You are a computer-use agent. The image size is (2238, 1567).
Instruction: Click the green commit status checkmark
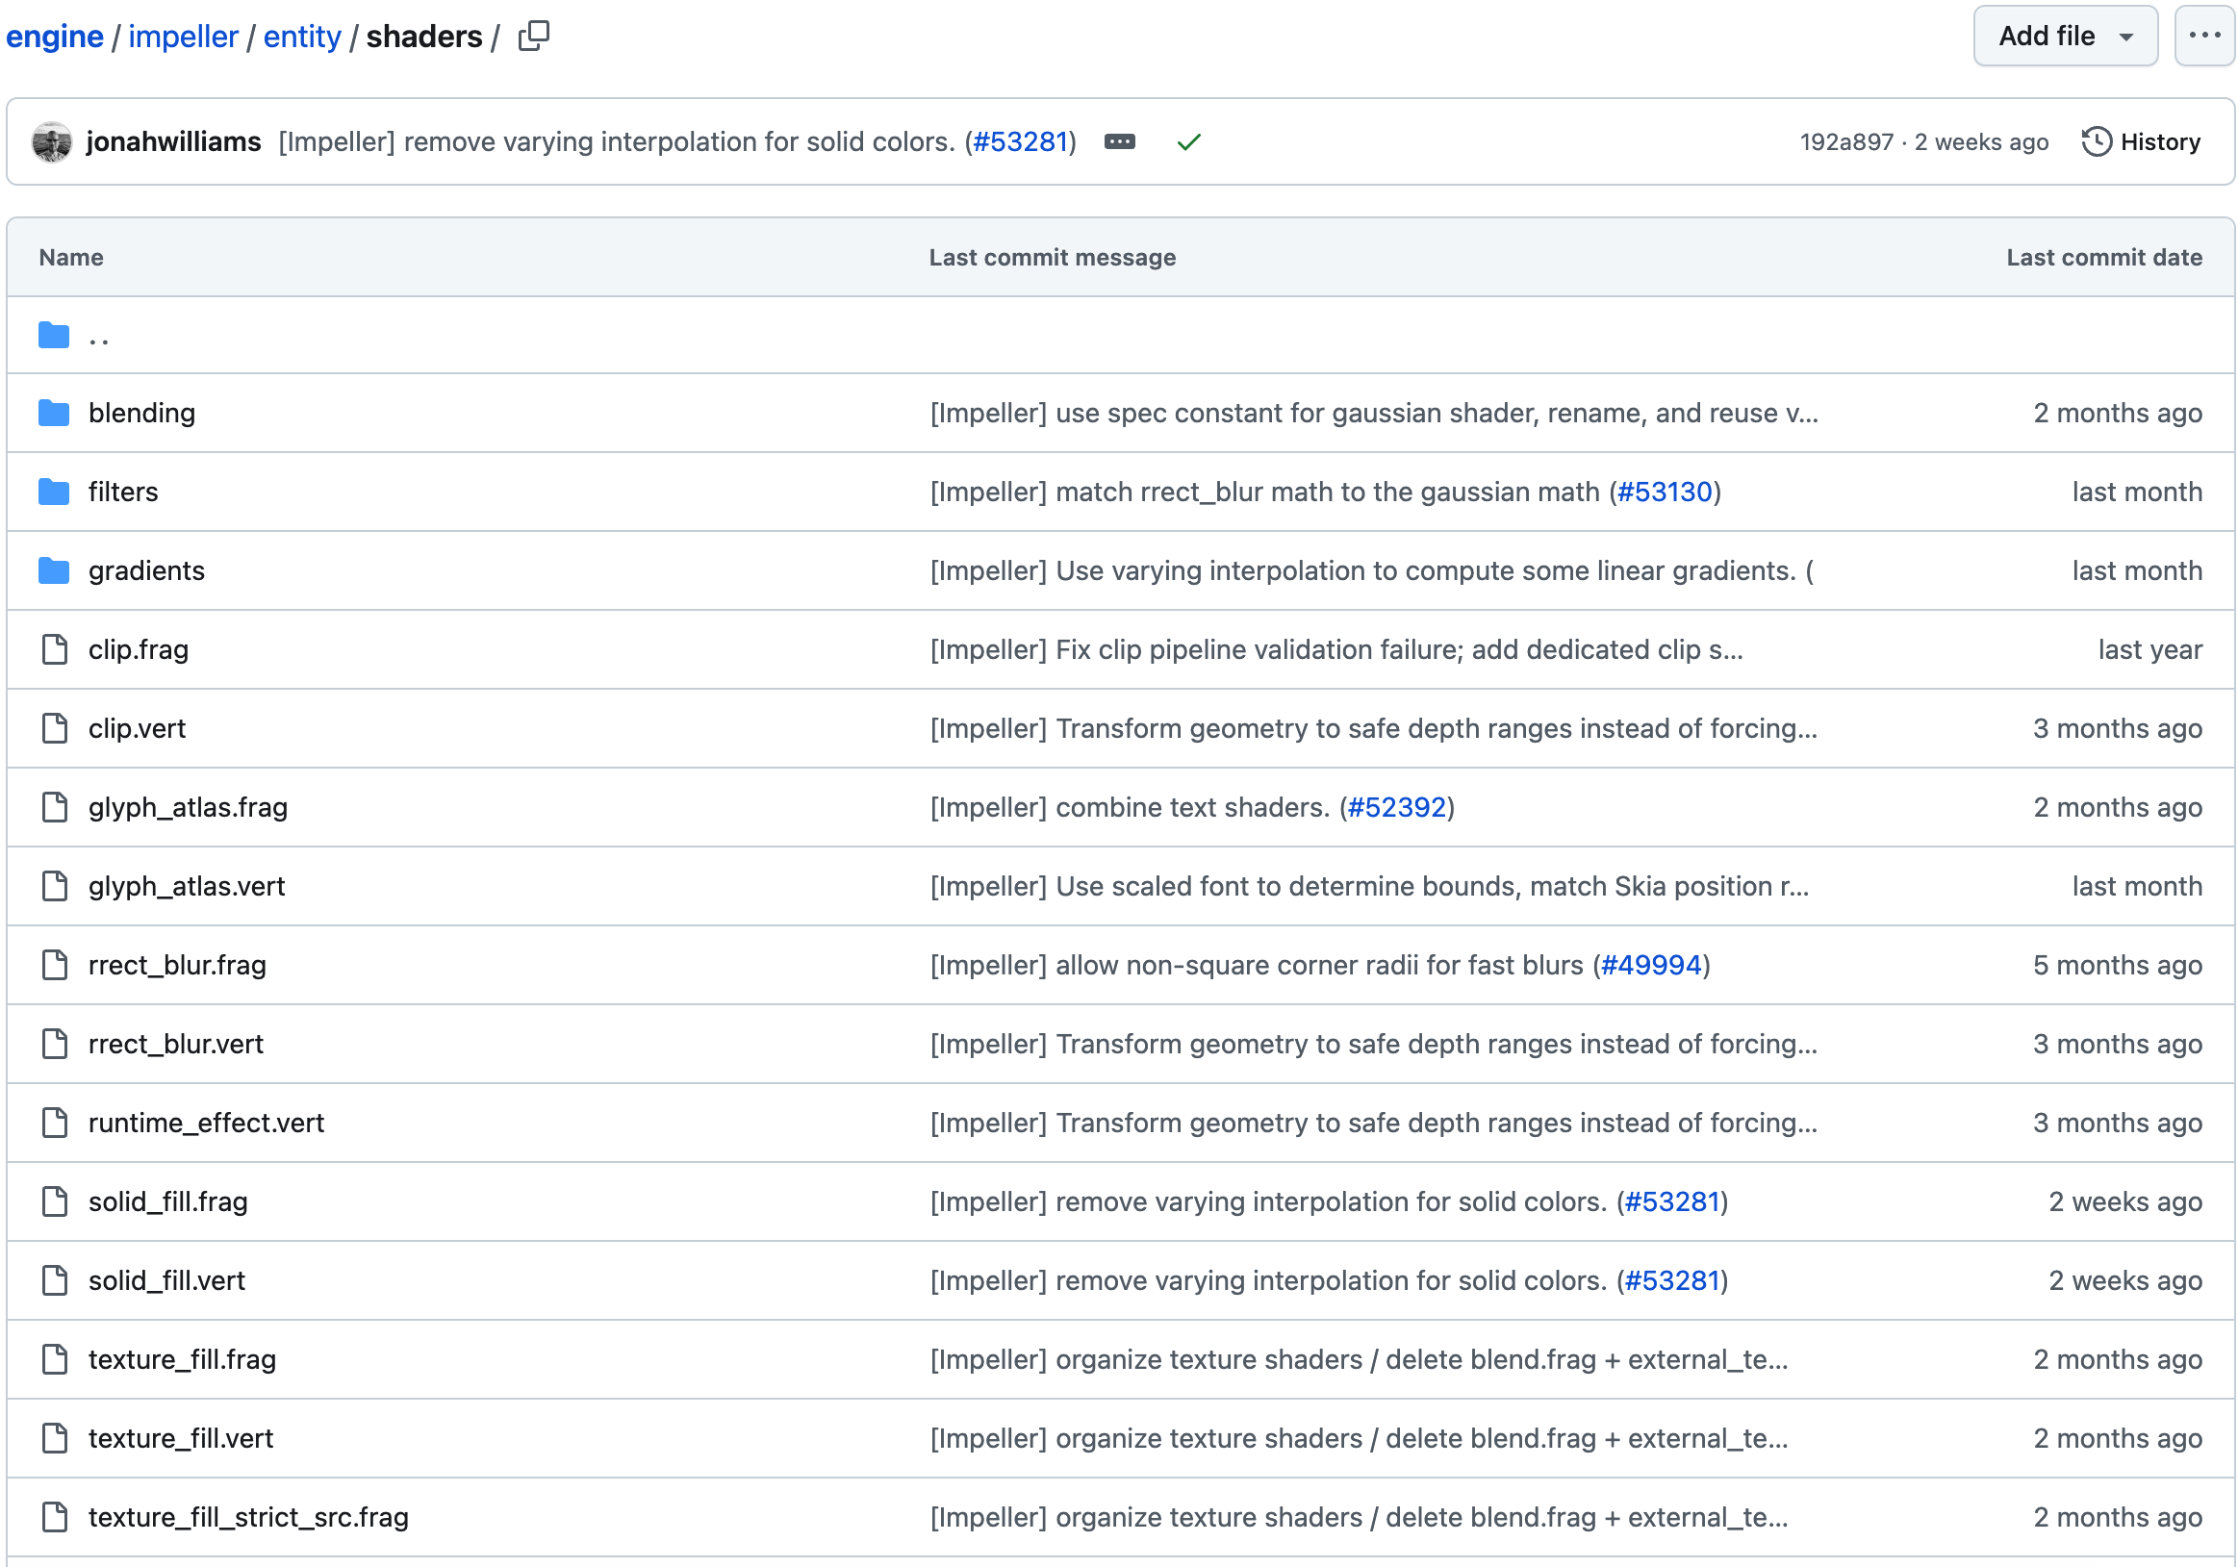[1188, 142]
